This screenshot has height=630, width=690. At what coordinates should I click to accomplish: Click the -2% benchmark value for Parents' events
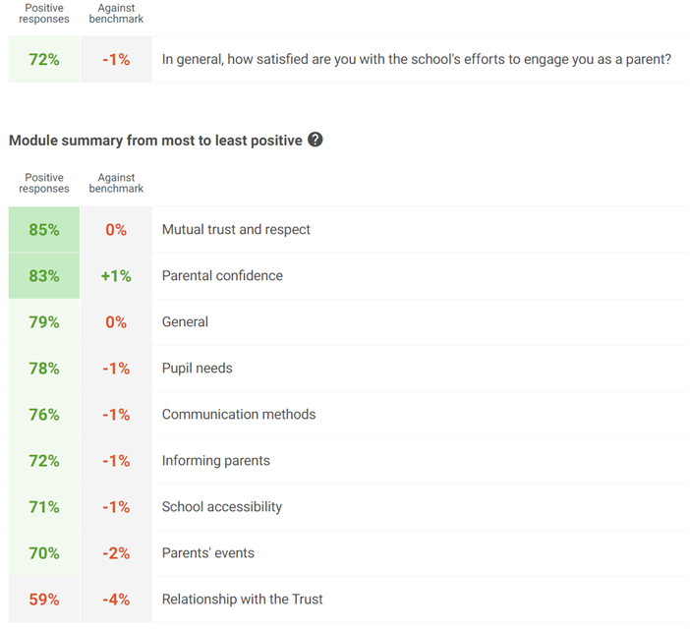(x=116, y=553)
